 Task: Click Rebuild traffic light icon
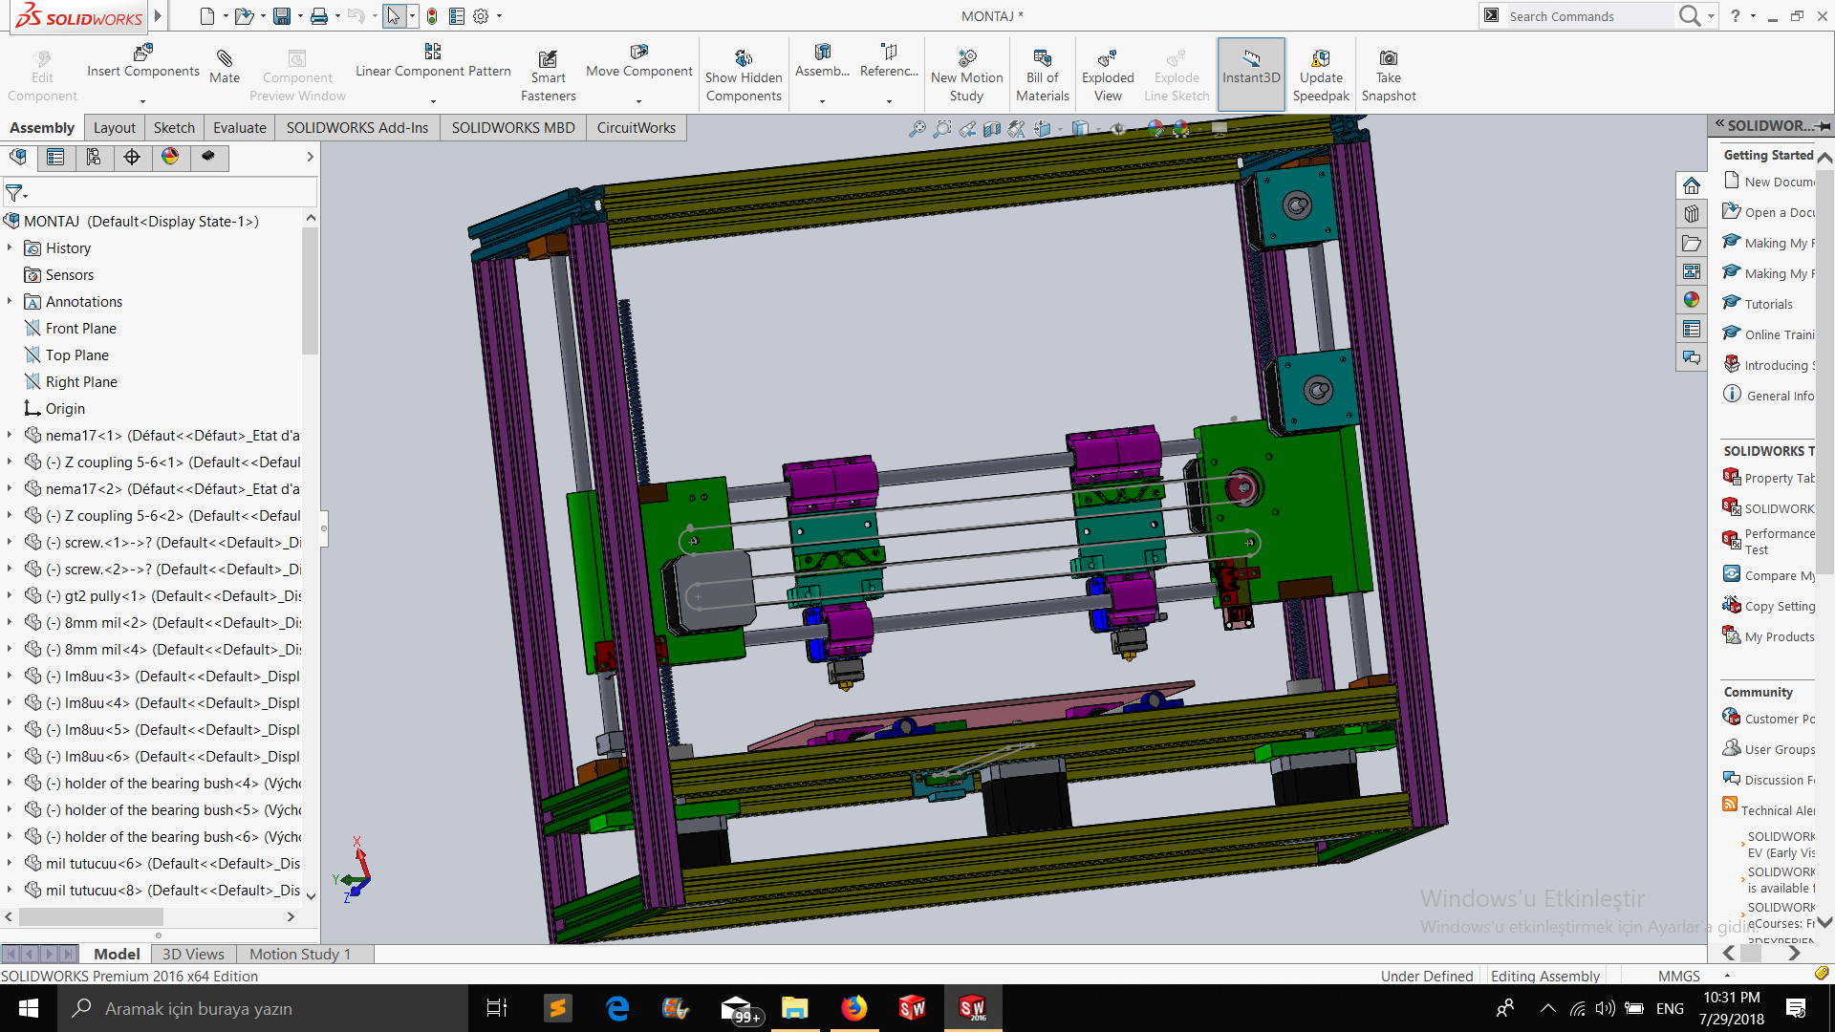432,16
